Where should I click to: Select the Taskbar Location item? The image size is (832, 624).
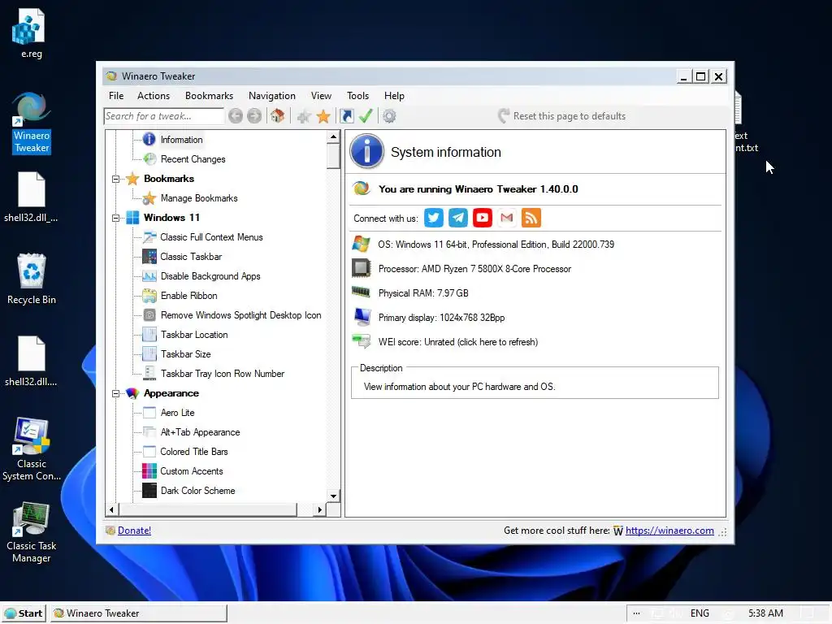(x=194, y=335)
